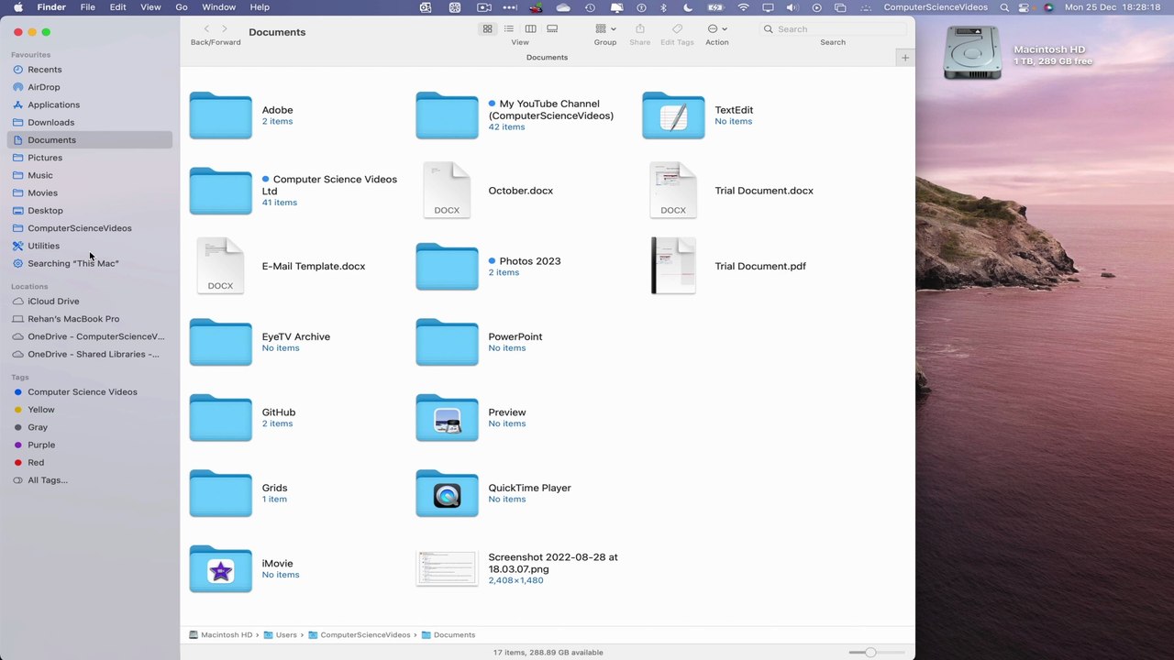Click in the Search field

833,29
